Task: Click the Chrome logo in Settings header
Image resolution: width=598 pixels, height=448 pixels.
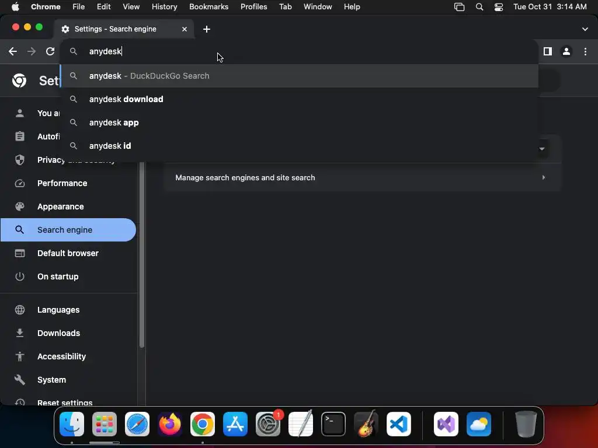Action: click(x=19, y=80)
